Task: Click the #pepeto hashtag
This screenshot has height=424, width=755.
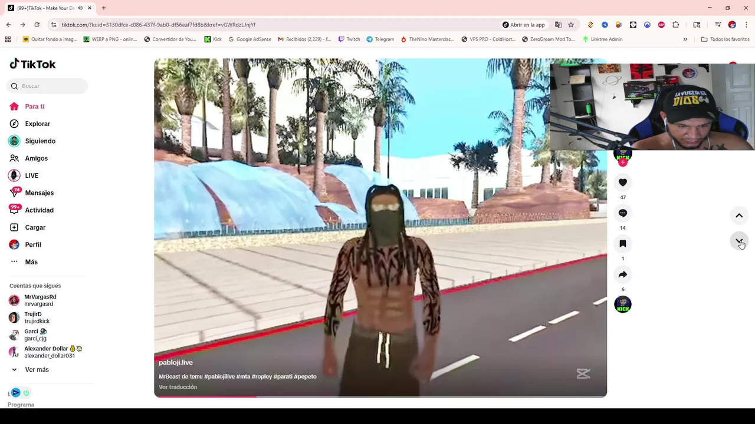Action: click(x=305, y=376)
